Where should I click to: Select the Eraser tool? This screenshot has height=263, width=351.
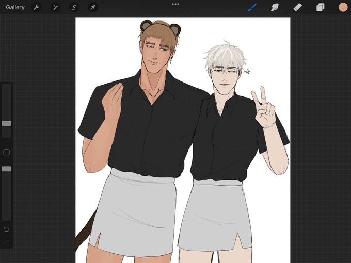tap(297, 7)
